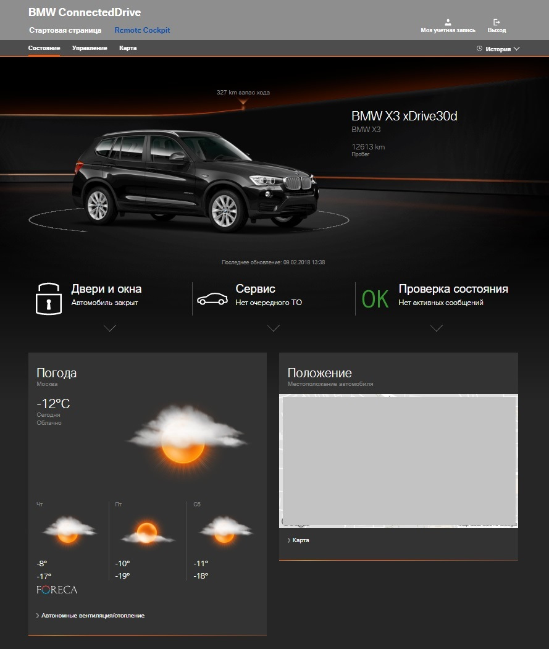Click the Москва location label
The image size is (549, 649).
coord(47,384)
